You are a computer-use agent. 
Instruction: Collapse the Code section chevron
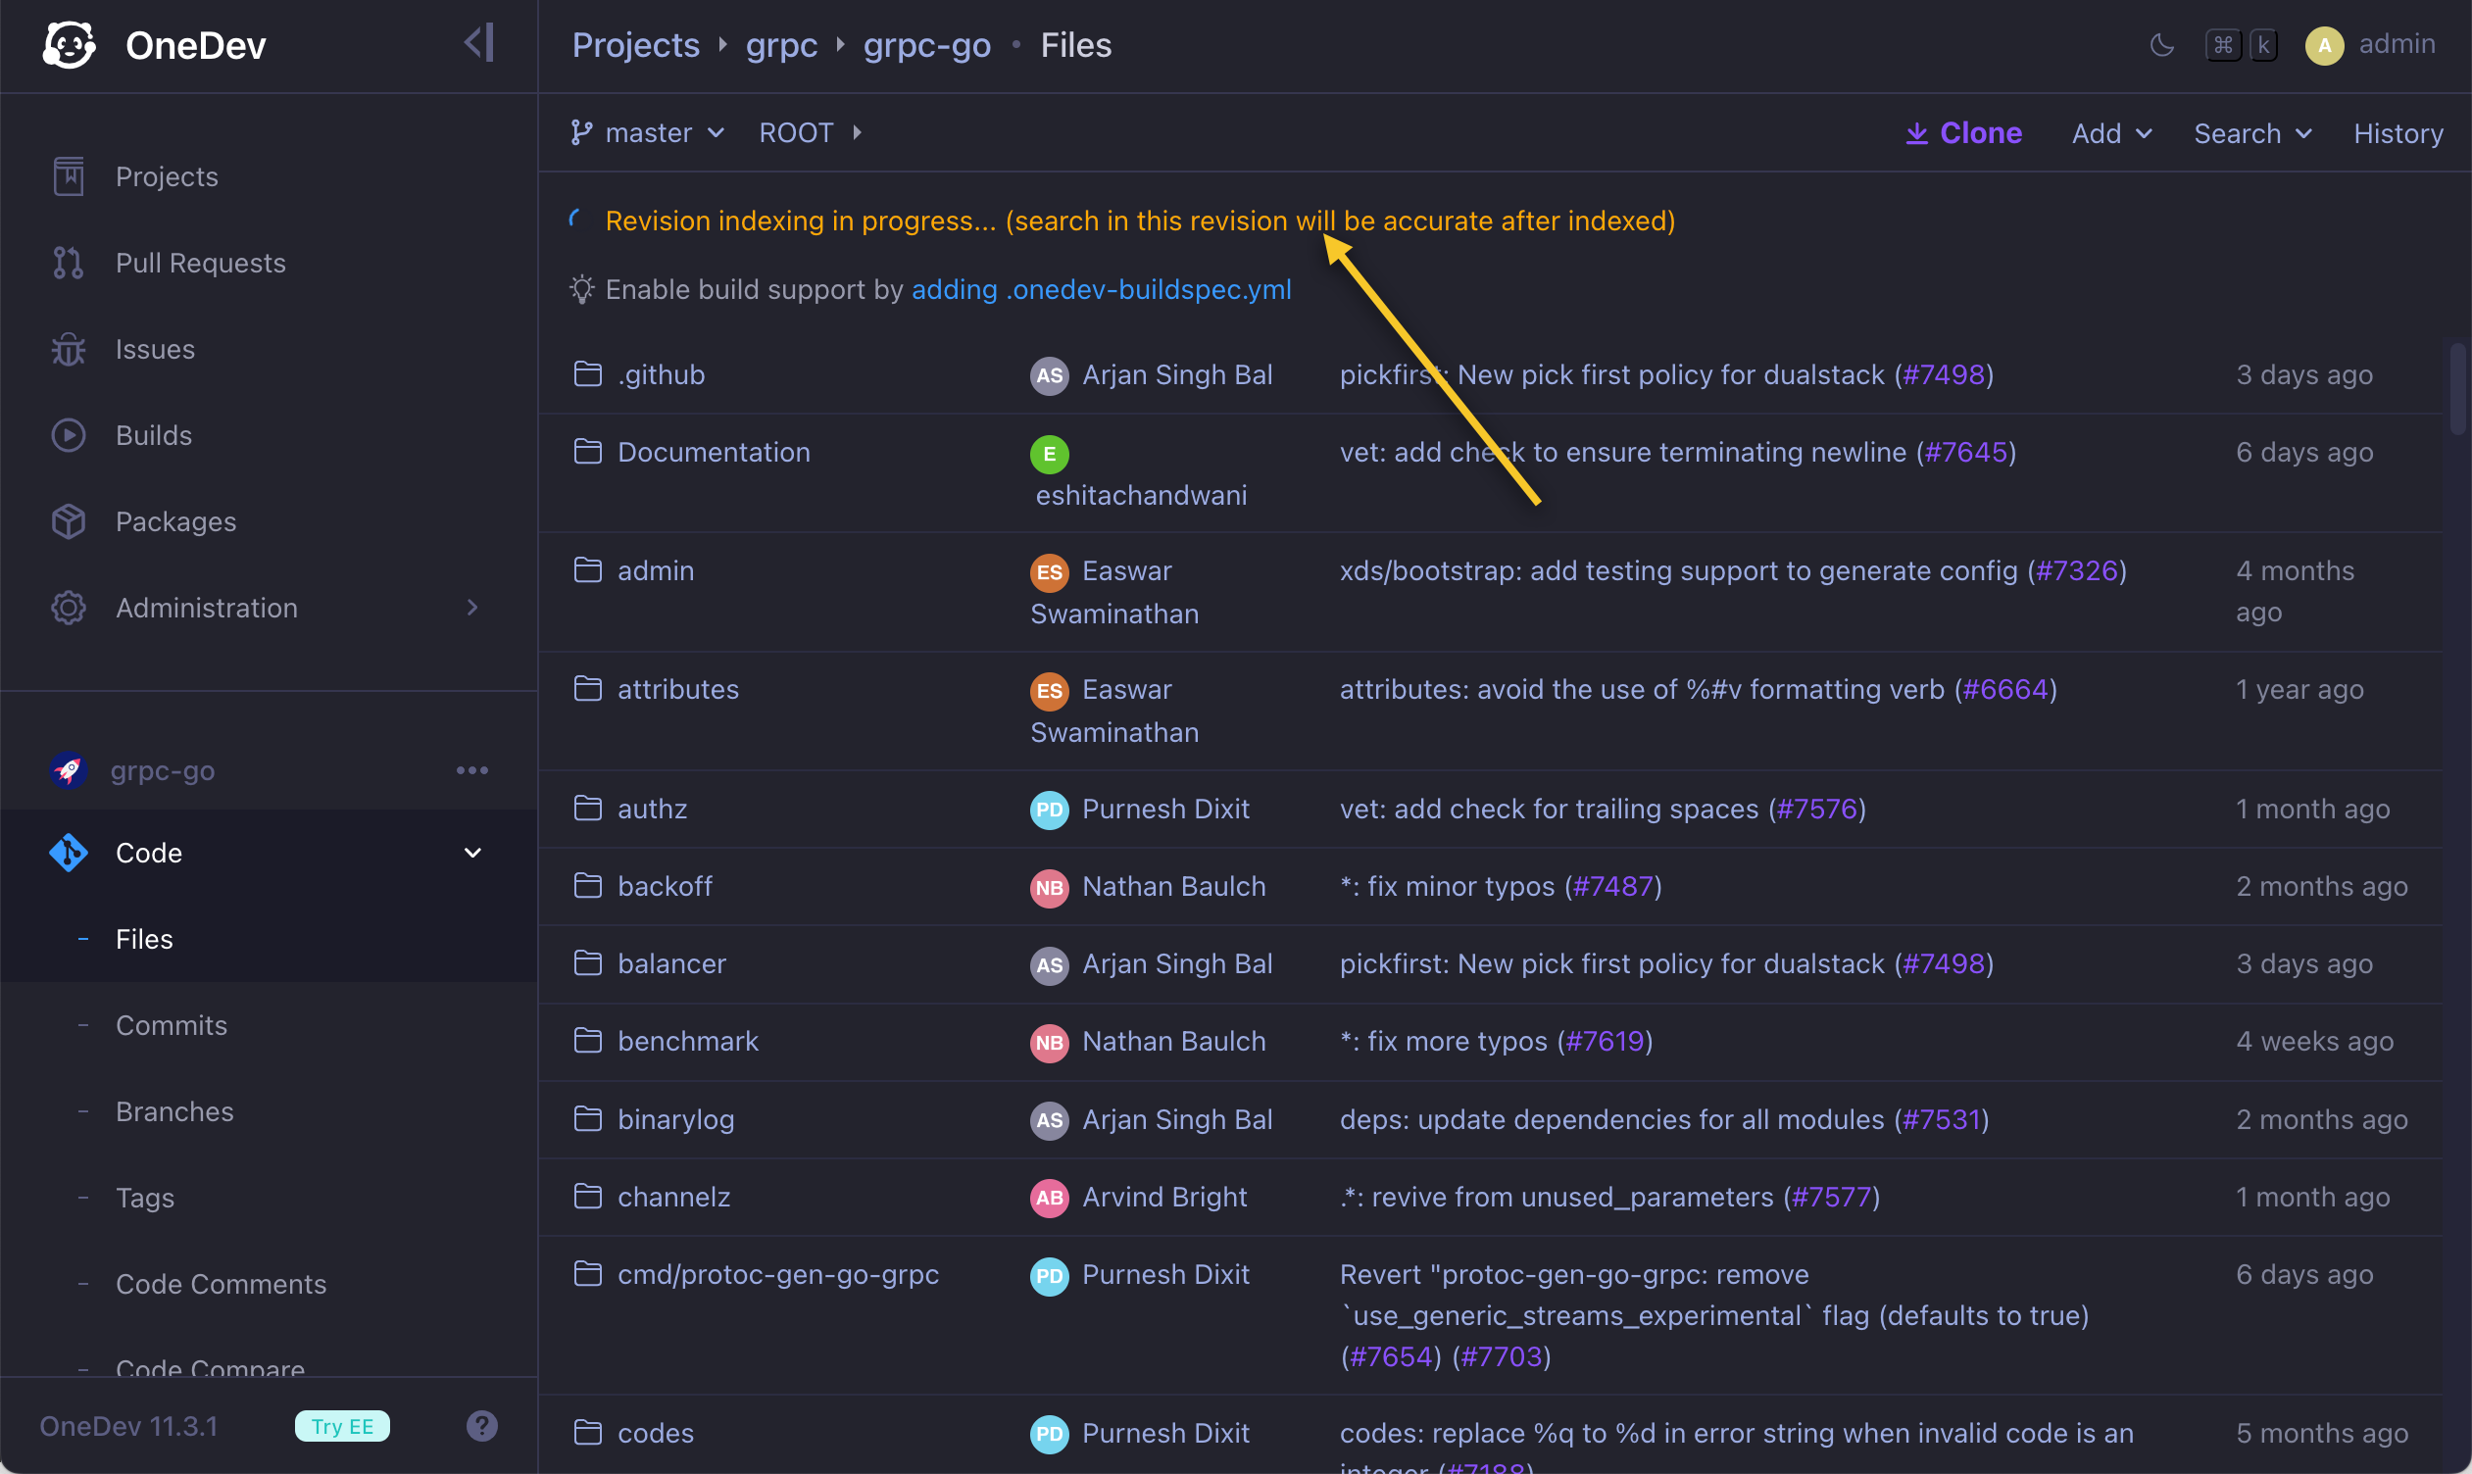click(x=471, y=853)
